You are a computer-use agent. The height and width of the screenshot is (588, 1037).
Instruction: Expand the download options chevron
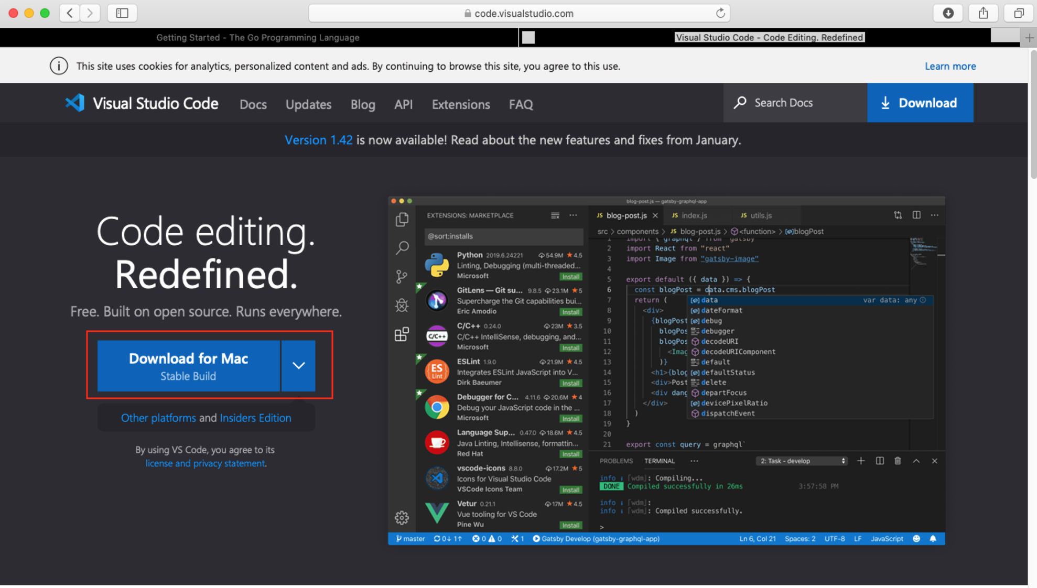point(298,365)
